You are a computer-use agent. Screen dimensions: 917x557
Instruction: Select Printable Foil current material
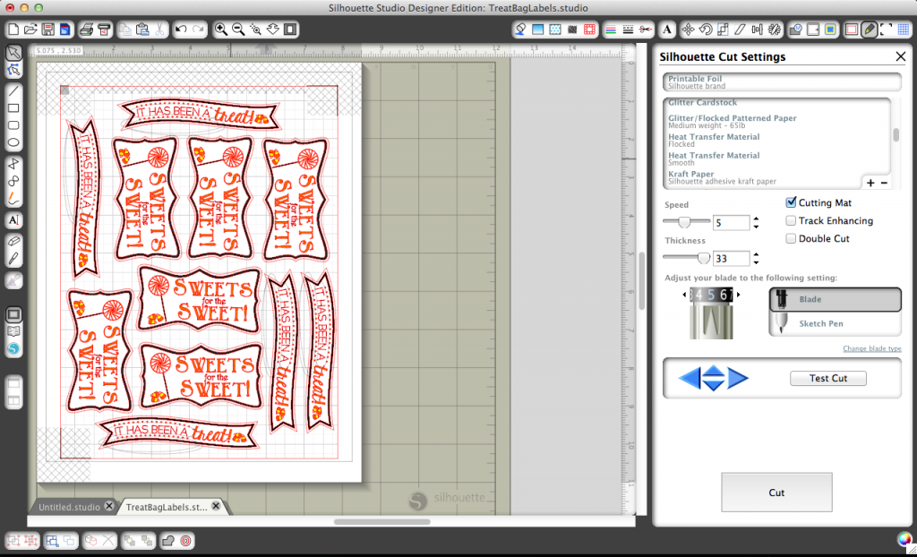tap(782, 81)
